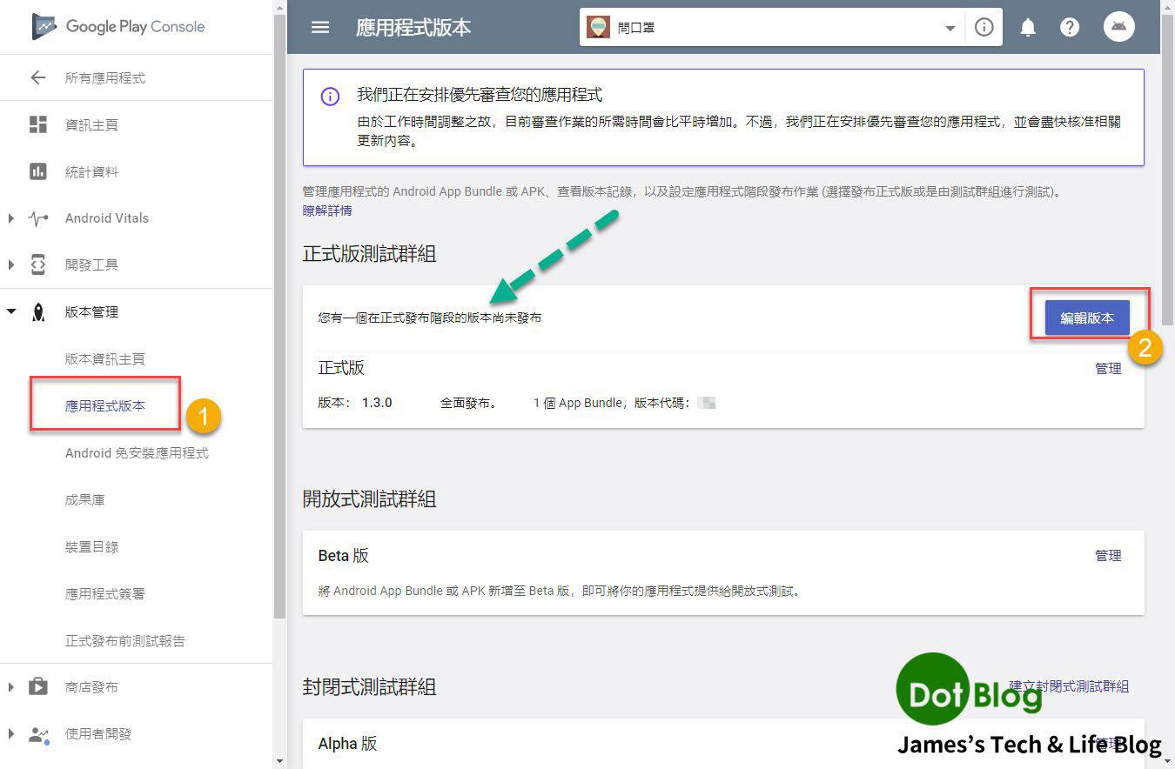
Task: Click the 所有應用程式 label
Action: (x=105, y=77)
